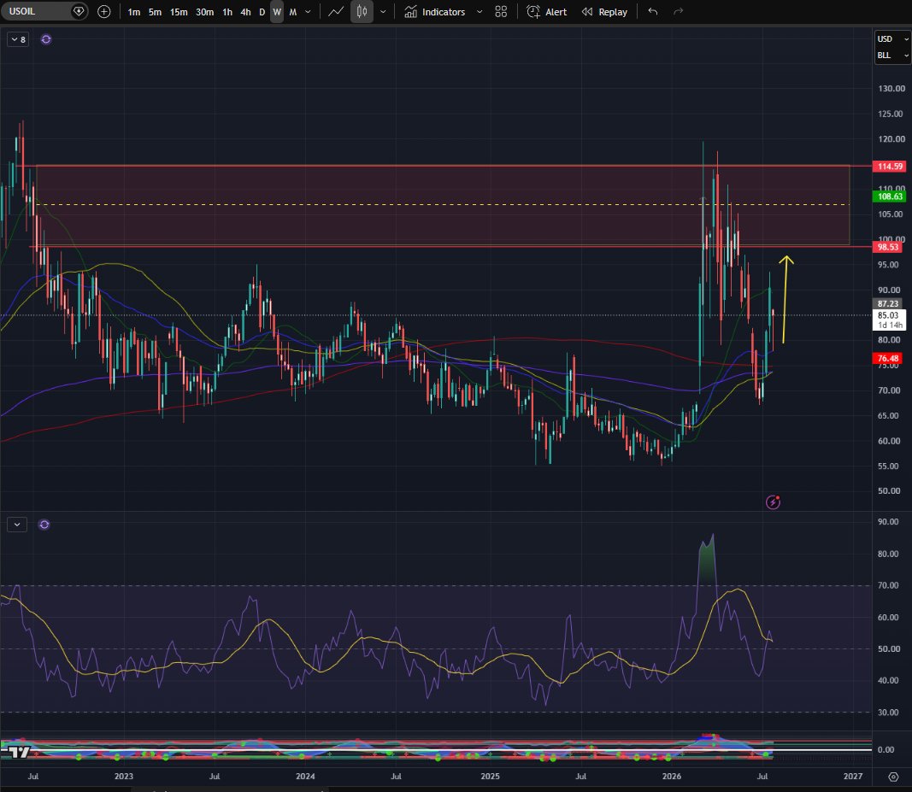
Task: Click the TradingView logo
Action: 19,753
